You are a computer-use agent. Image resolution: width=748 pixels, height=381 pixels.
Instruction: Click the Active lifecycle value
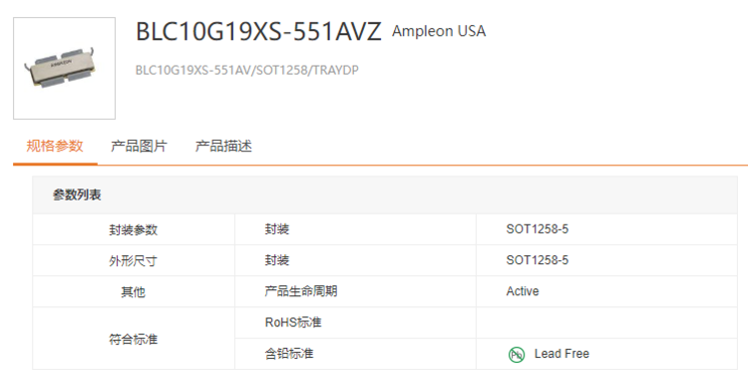(523, 291)
